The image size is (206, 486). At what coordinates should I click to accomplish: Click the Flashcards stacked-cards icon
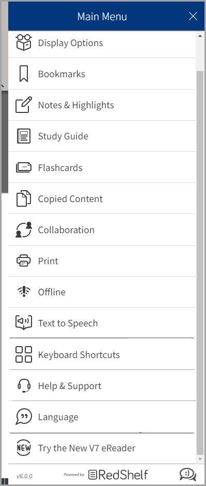pos(24,168)
